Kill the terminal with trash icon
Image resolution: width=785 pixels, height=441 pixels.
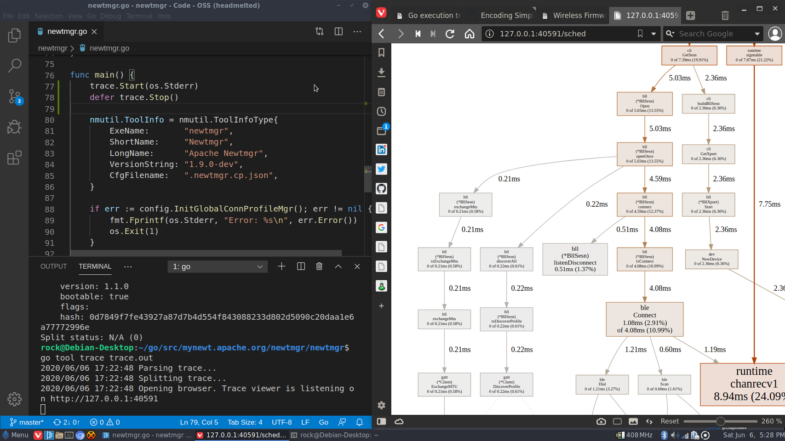click(319, 266)
